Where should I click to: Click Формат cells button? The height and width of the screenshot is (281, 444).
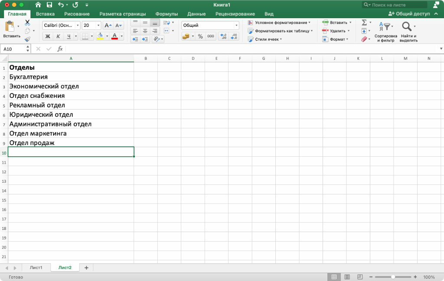tap(335, 39)
